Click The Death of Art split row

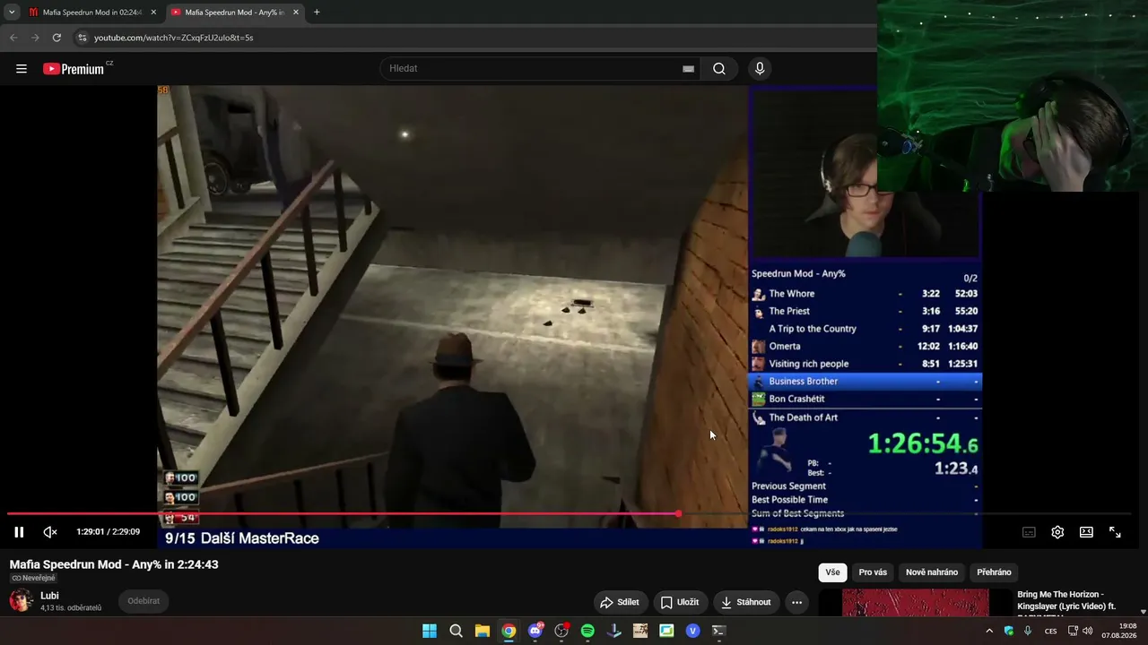[865, 417]
